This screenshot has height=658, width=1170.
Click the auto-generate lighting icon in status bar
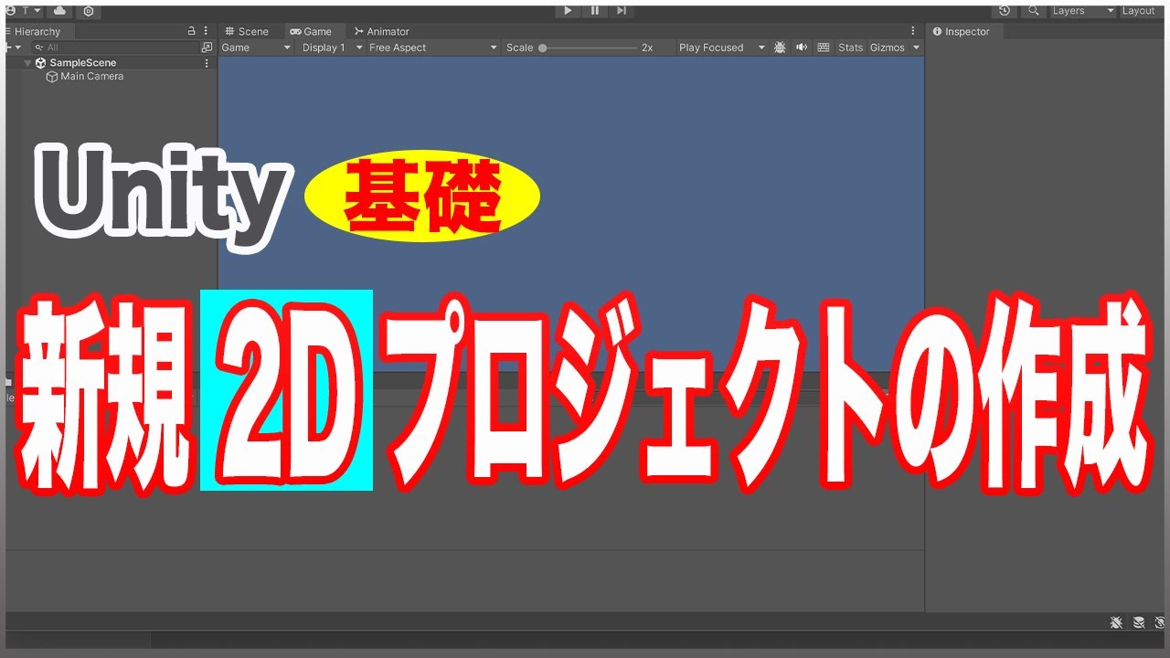tap(1159, 622)
